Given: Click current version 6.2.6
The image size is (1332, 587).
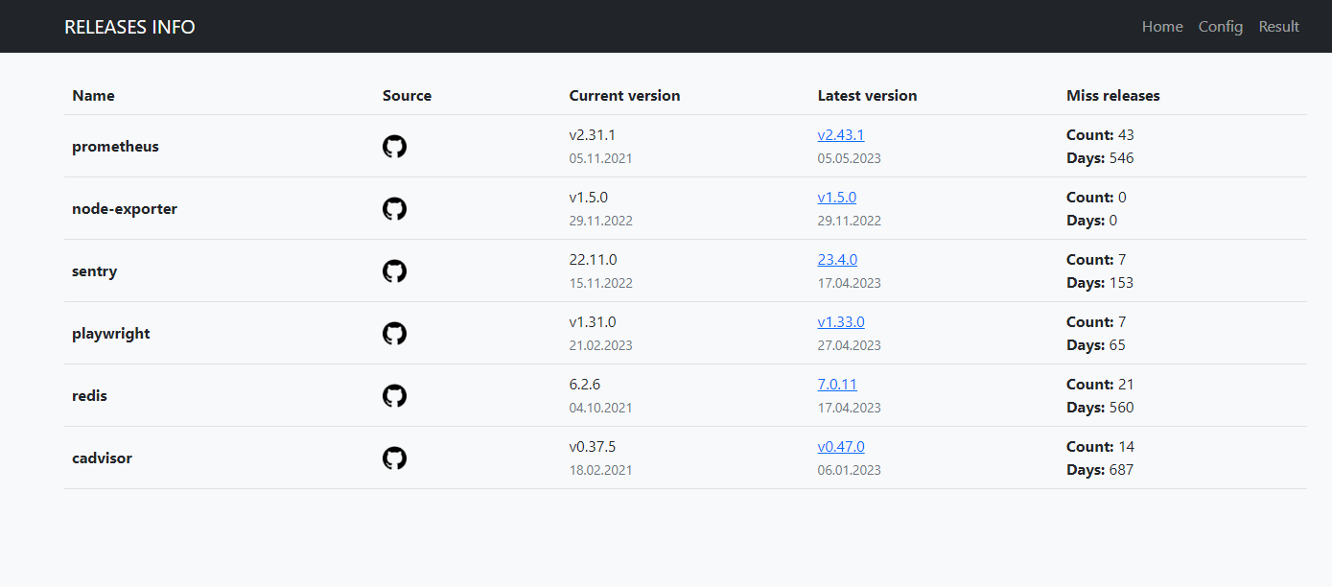Looking at the screenshot, I should click(x=585, y=385).
